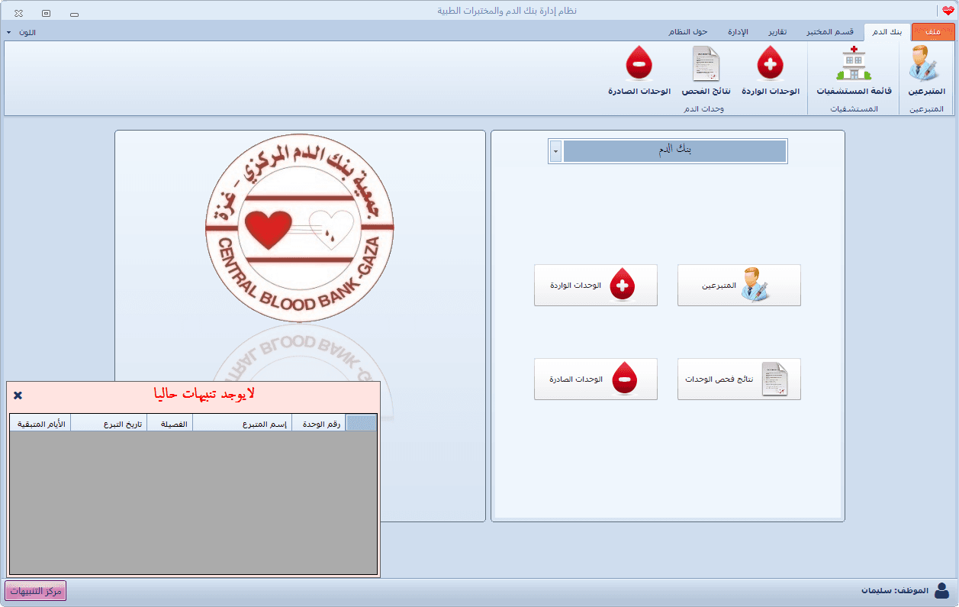
Task: Click the red heart app icon in title bar
Action: (x=948, y=11)
